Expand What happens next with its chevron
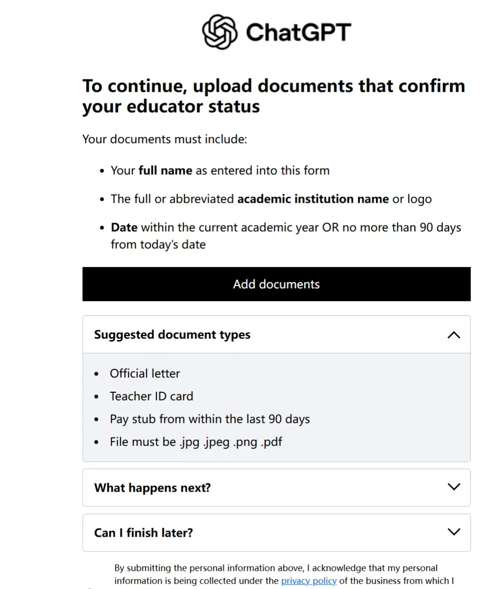Viewport: 503px width, 589px height. click(x=454, y=487)
